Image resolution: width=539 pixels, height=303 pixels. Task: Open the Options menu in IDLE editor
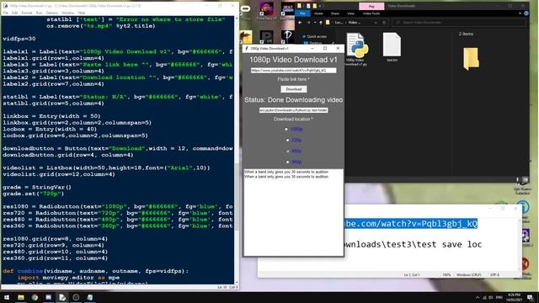tap(52, 13)
